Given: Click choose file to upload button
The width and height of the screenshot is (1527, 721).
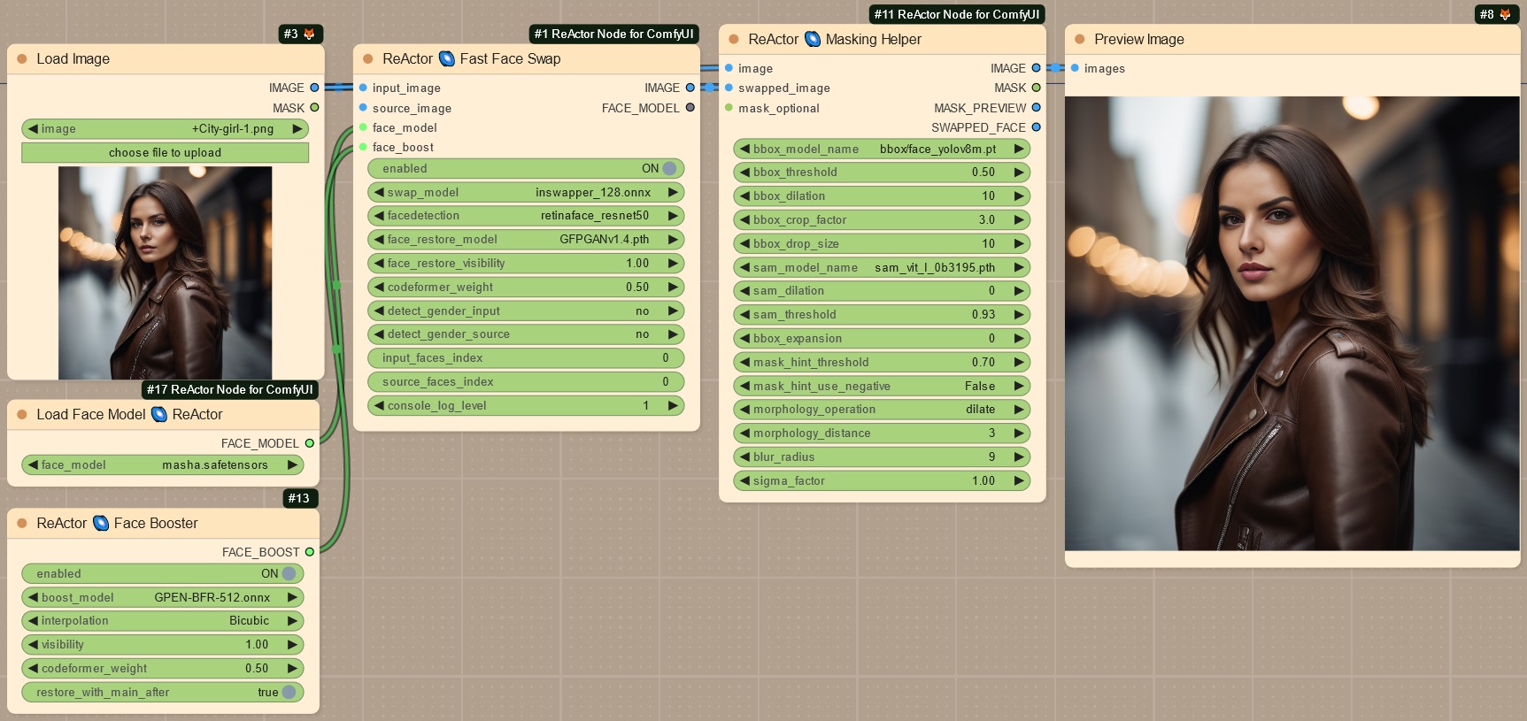Looking at the screenshot, I should coord(165,153).
